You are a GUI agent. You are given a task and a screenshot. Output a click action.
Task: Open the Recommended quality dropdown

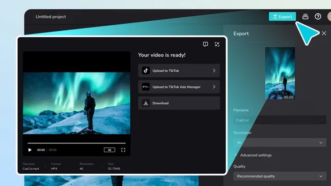[x=280, y=176]
